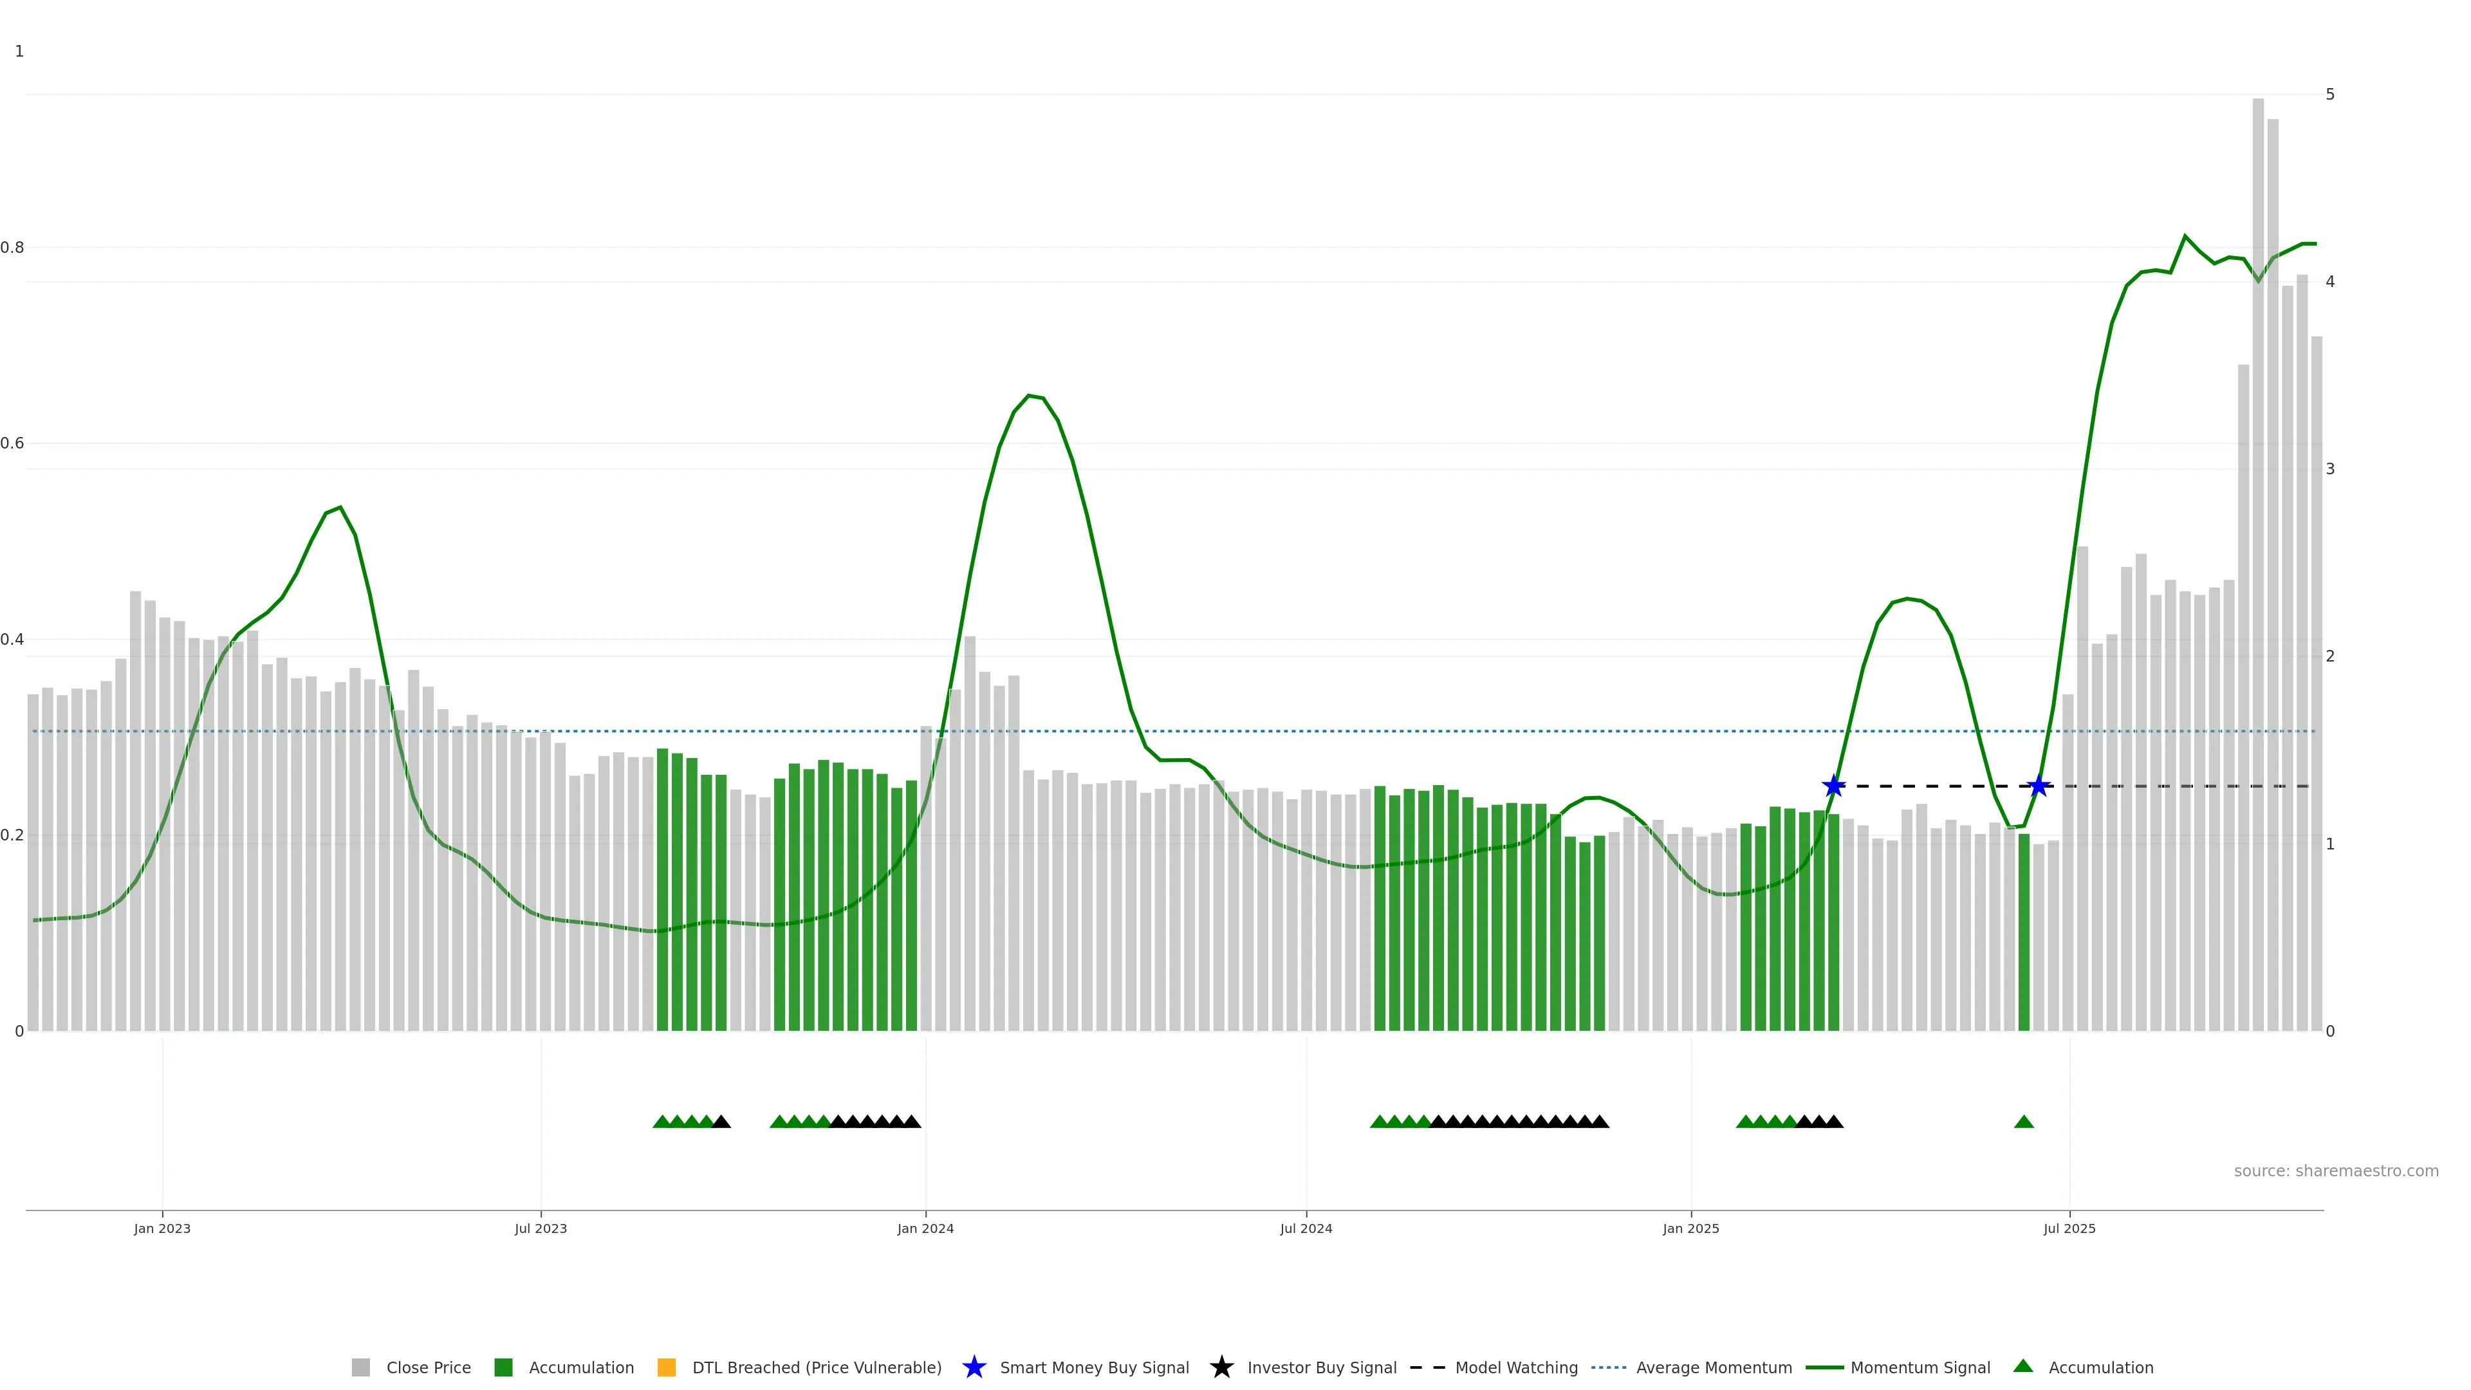This screenshot has width=2471, height=1390.
Task: Click the green Accumulation square legend swatch
Action: tap(503, 1367)
